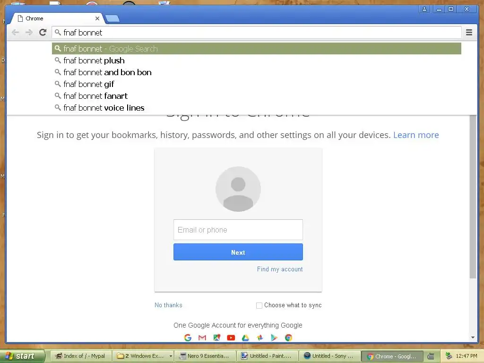Image resolution: width=484 pixels, height=363 pixels.
Task: Reload the current page
Action: (x=43, y=32)
